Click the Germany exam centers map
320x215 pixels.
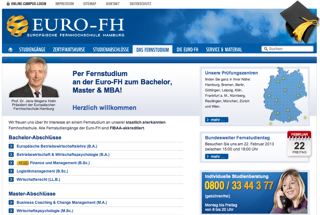click(x=285, y=95)
